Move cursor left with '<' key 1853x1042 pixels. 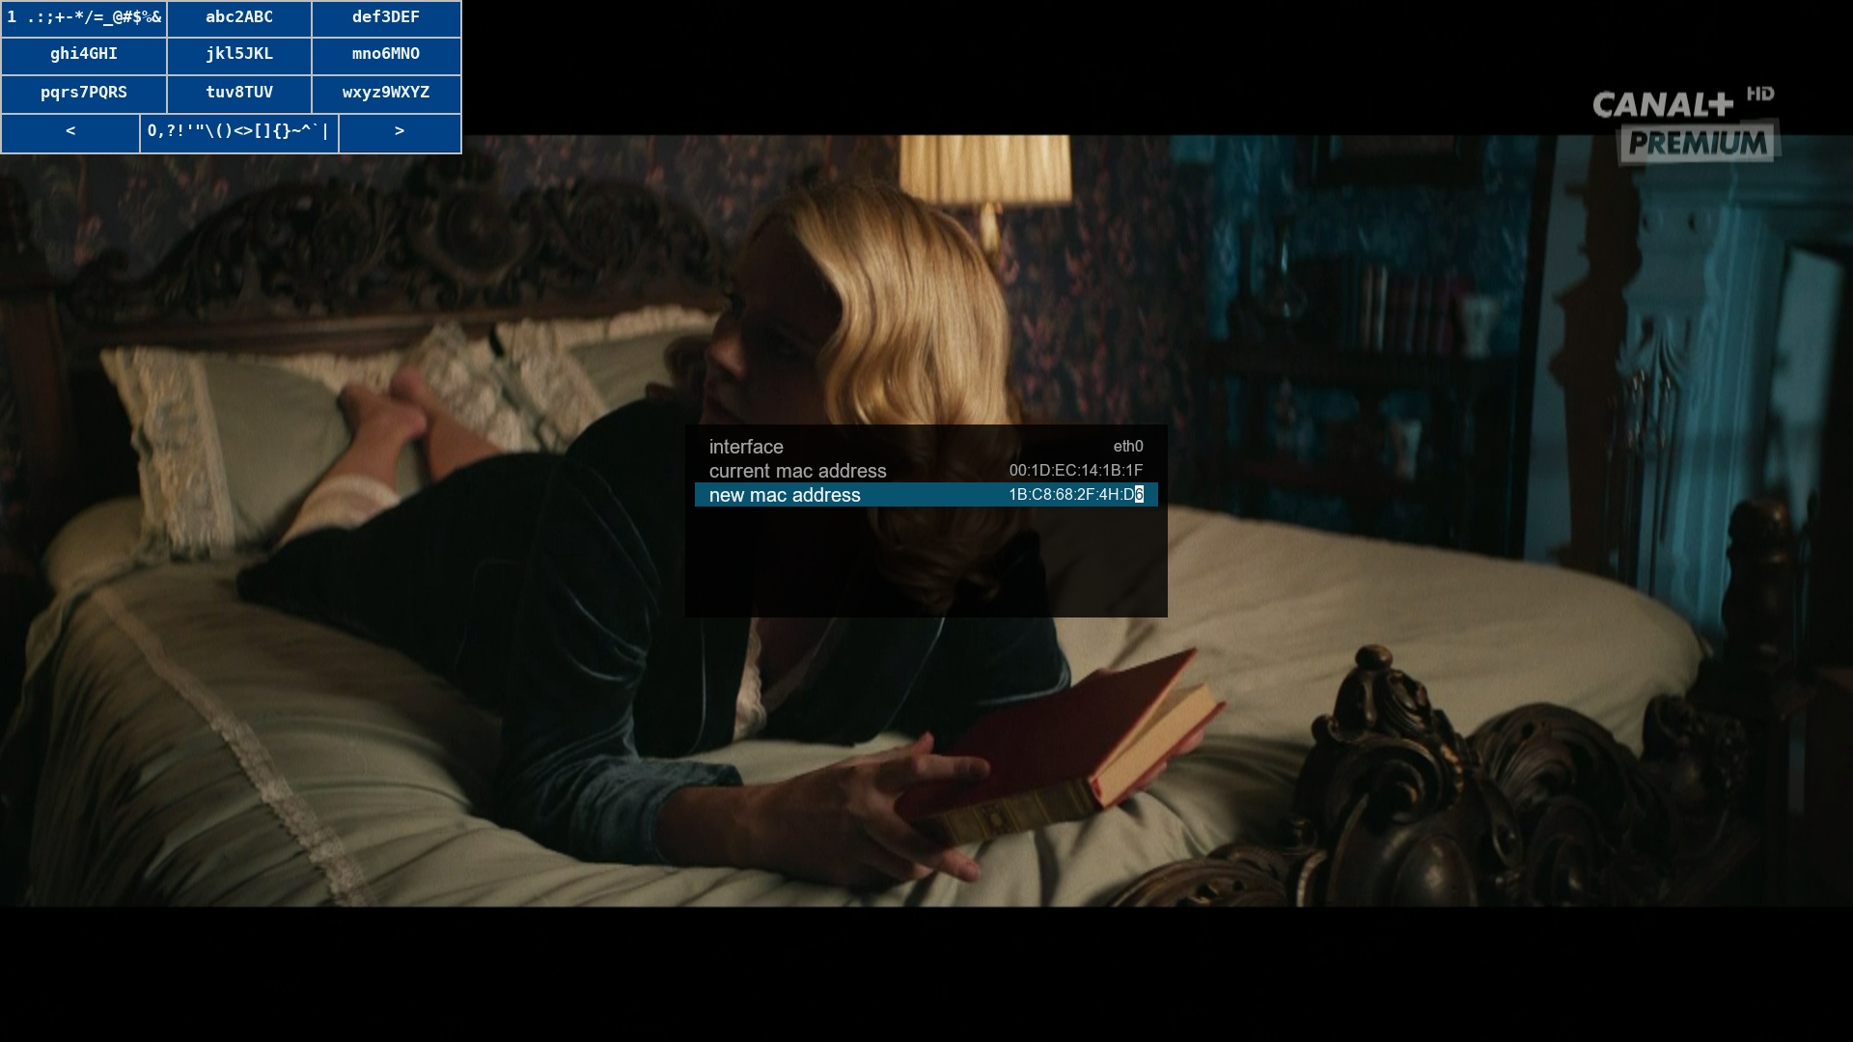tap(70, 133)
